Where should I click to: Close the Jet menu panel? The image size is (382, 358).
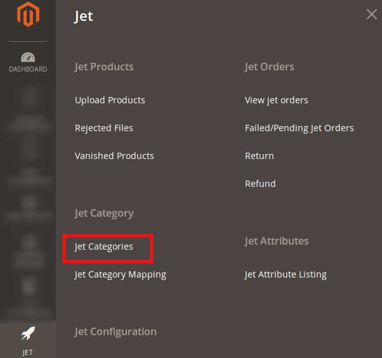(x=371, y=14)
